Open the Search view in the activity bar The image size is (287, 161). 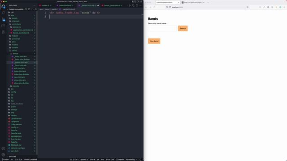pos(3,13)
